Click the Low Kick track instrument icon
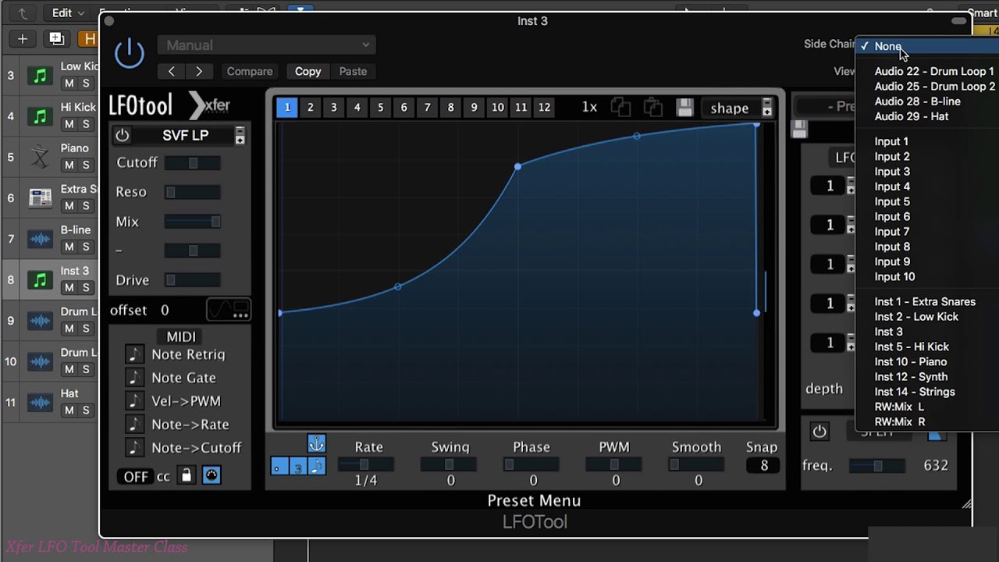Viewport: 999px width, 562px height. tap(40, 76)
